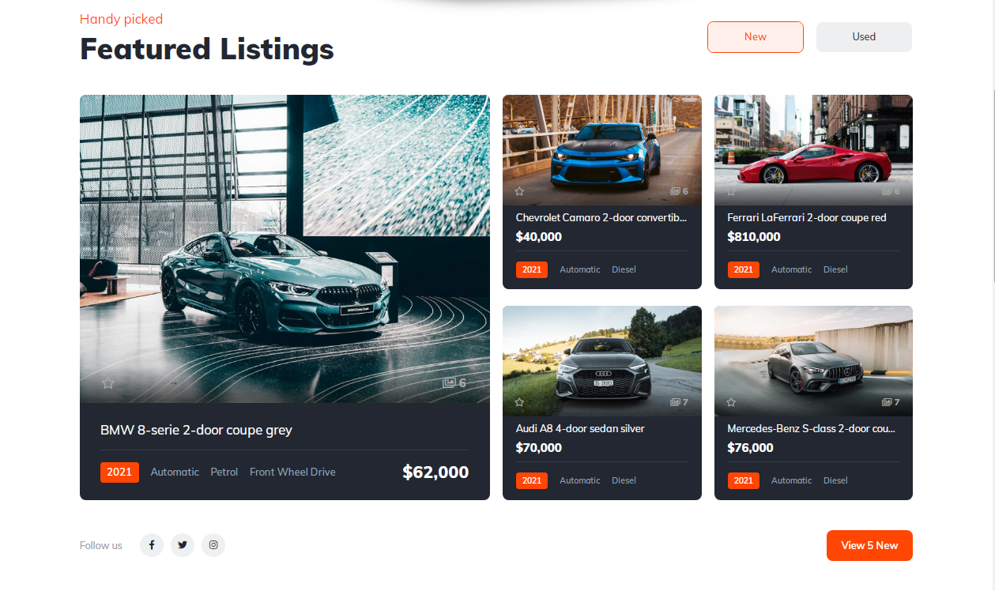Switch to the New listings tab
Screen dimensions: 995x591
coord(756,37)
